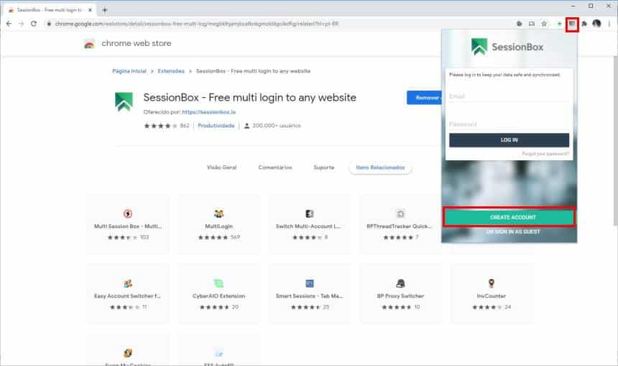Bookmark this page with the star icon
Image resolution: width=618 pixels, height=366 pixels.
(x=544, y=24)
